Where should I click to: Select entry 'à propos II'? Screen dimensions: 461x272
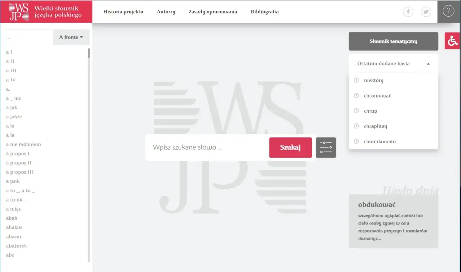point(19,163)
